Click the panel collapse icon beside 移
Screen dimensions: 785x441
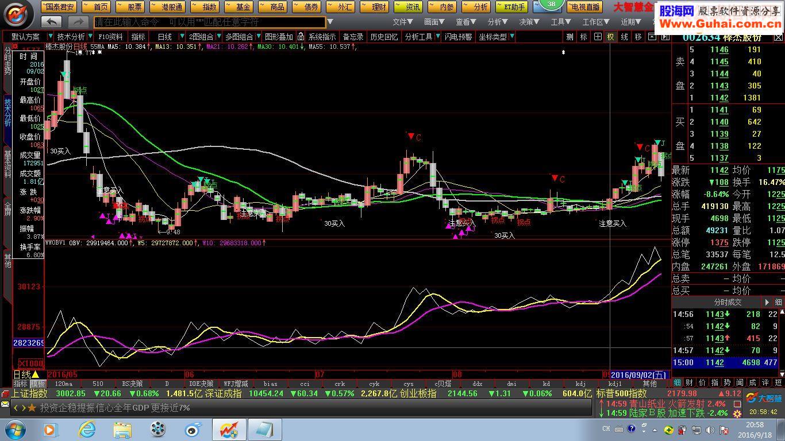click(x=652, y=36)
